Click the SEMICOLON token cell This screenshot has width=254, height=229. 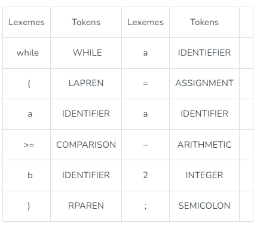pyautogui.click(x=204, y=206)
